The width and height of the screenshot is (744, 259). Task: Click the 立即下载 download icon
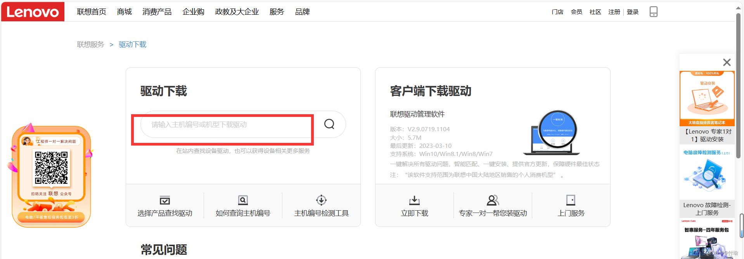[x=414, y=200]
